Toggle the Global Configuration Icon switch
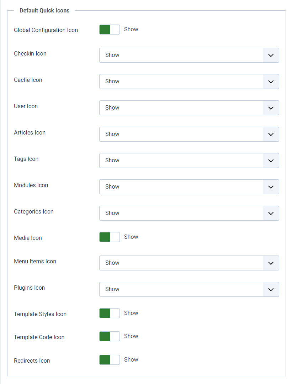Screen dimensions: 292x384 click(x=109, y=30)
